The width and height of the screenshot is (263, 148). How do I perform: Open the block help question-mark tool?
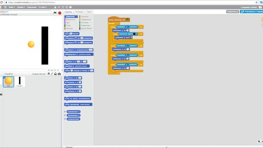pyautogui.click(x=70, y=7)
